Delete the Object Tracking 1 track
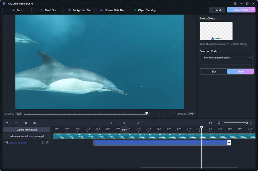258x171 pixels. tap(47, 142)
